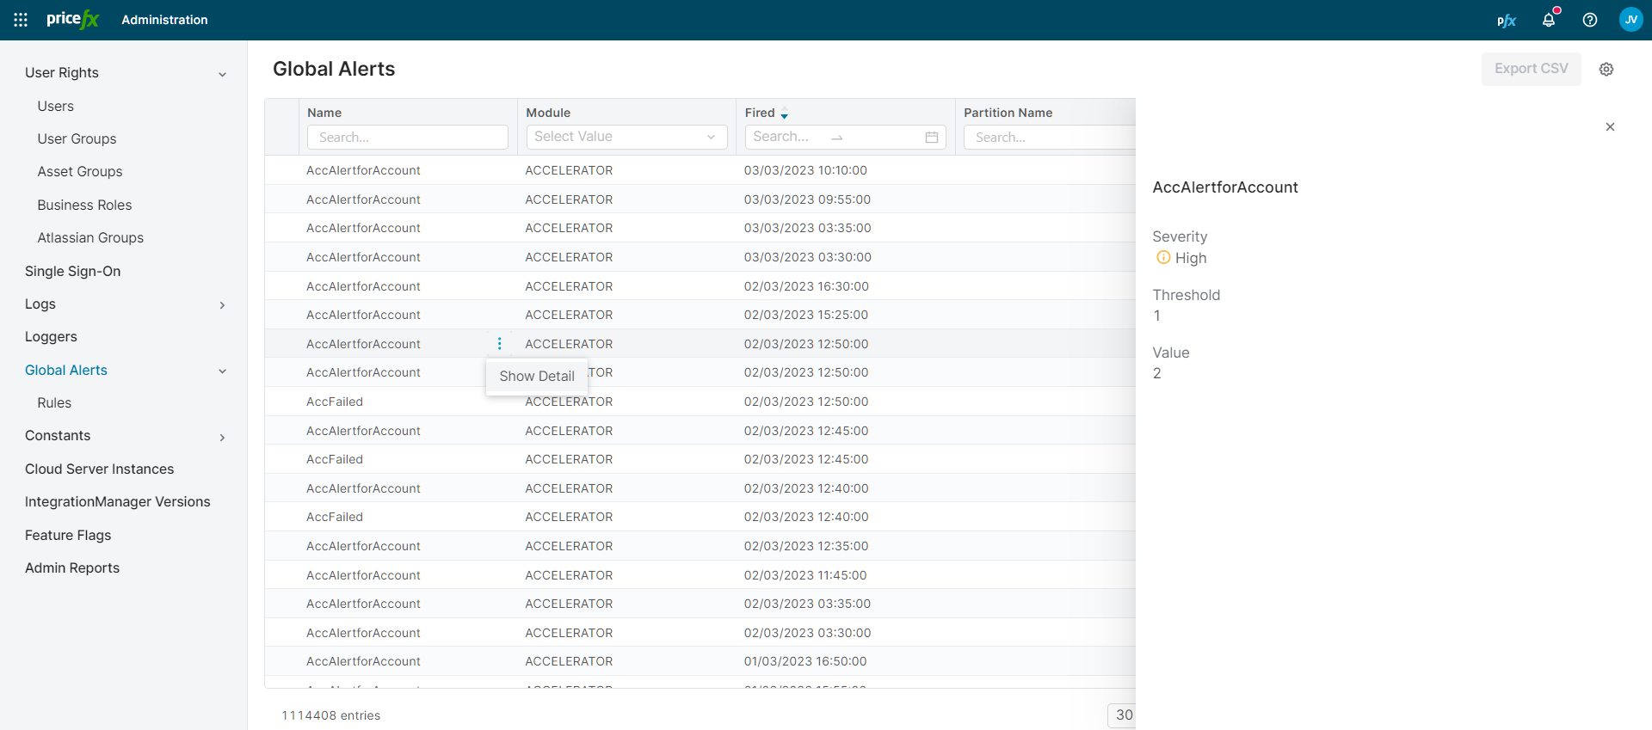Click the three-dot row actions icon
Screen dimensions: 1652x730
(499, 344)
